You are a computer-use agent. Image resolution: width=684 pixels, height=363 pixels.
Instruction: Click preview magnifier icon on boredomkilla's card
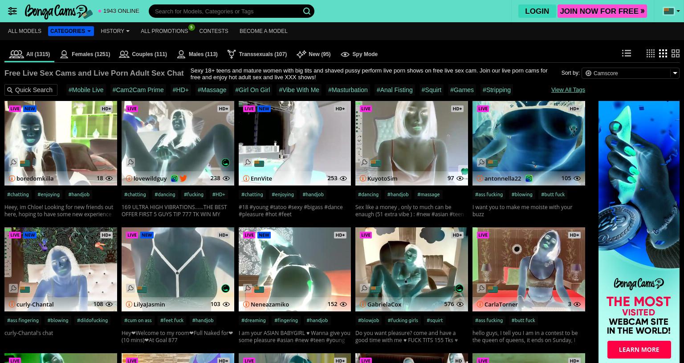click(13, 162)
